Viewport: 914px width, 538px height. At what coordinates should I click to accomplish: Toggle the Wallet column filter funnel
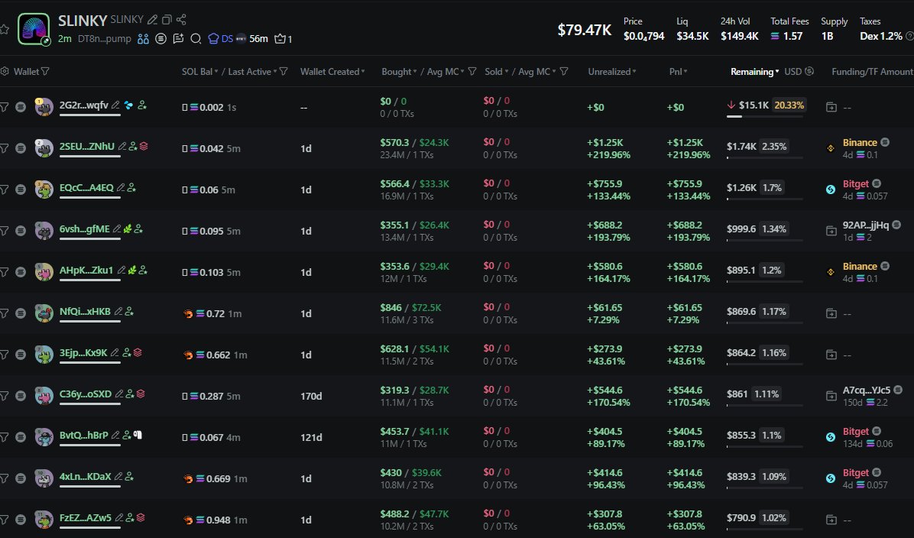45,72
